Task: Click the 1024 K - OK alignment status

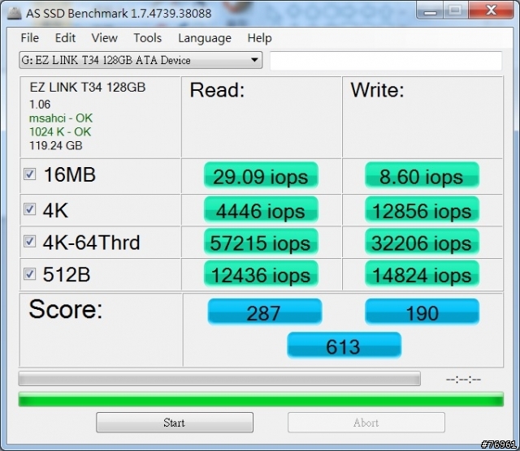Action: (x=60, y=131)
